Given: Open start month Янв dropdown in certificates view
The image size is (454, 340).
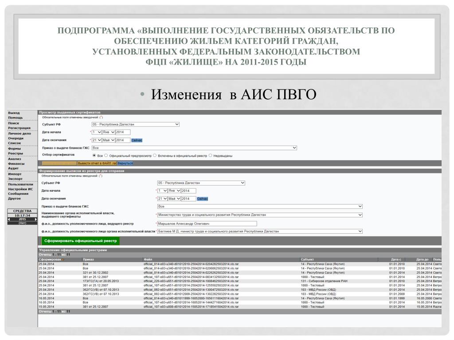Looking at the screenshot, I should (109, 132).
